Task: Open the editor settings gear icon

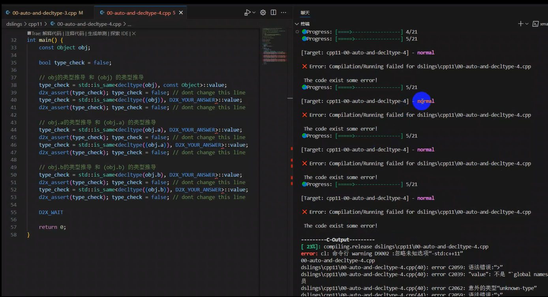Action: [263, 13]
